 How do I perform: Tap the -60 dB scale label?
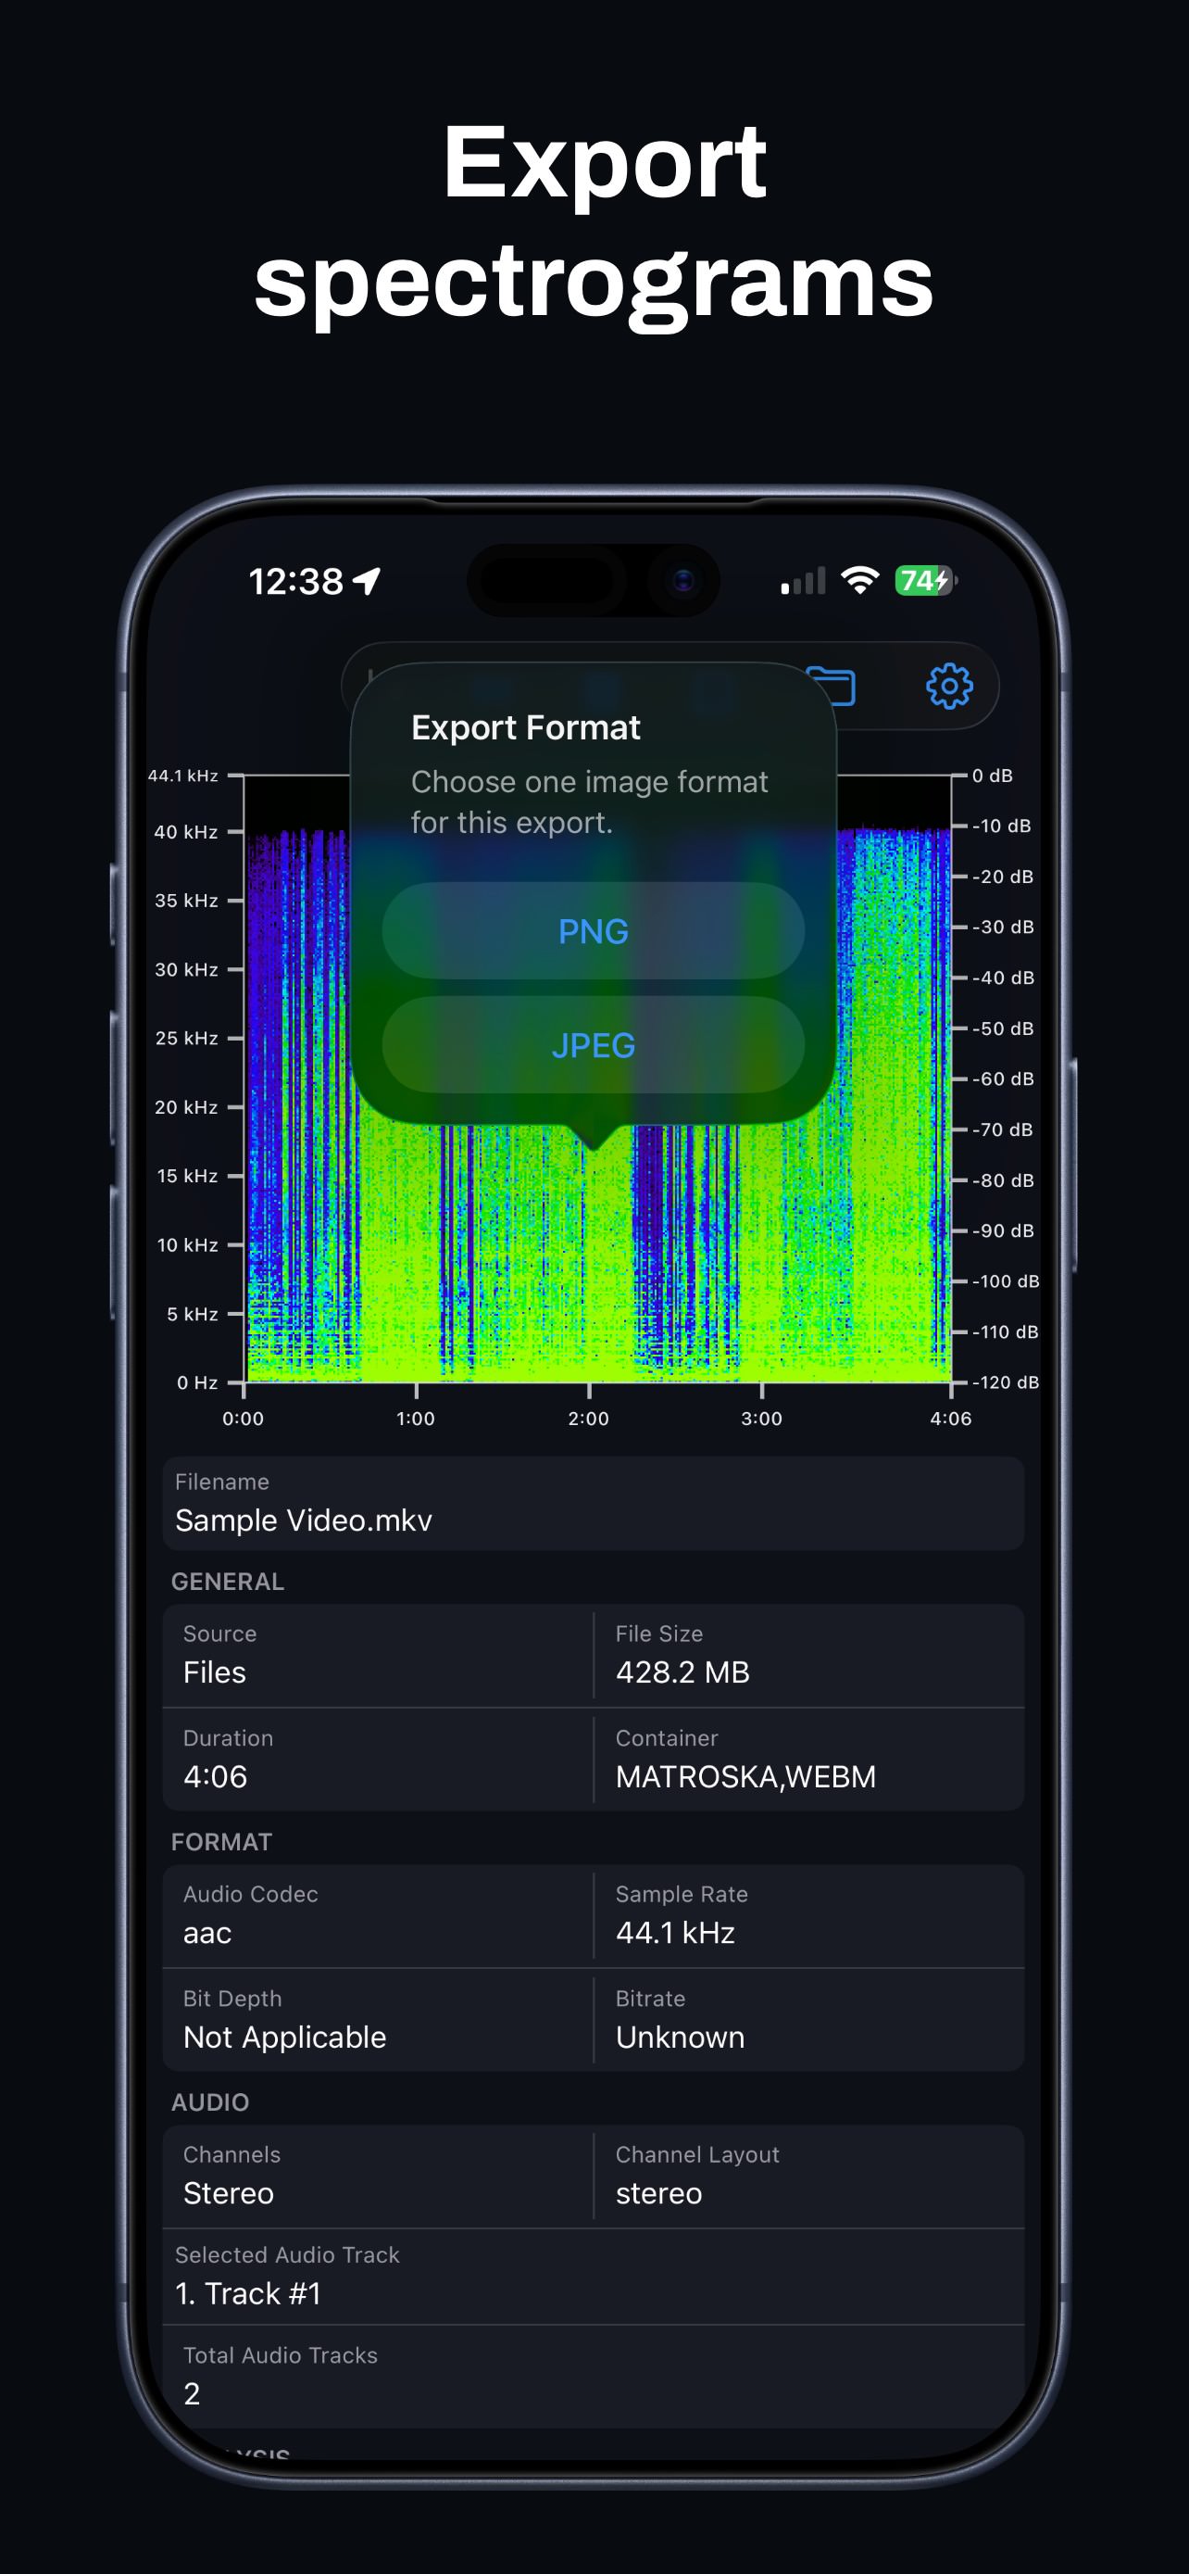pyautogui.click(x=1003, y=1079)
